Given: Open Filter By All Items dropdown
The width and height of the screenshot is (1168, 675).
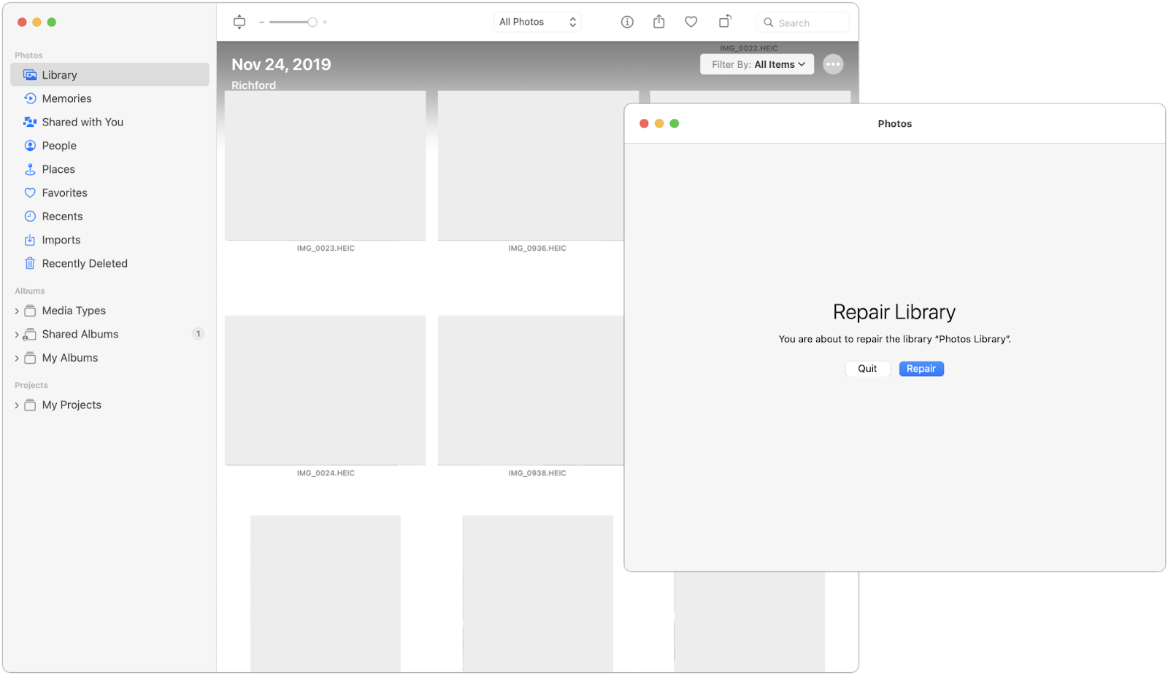Looking at the screenshot, I should 757,64.
